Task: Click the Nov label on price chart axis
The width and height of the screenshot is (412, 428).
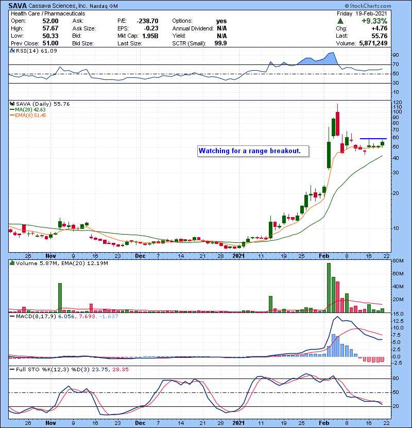Action: (50, 256)
